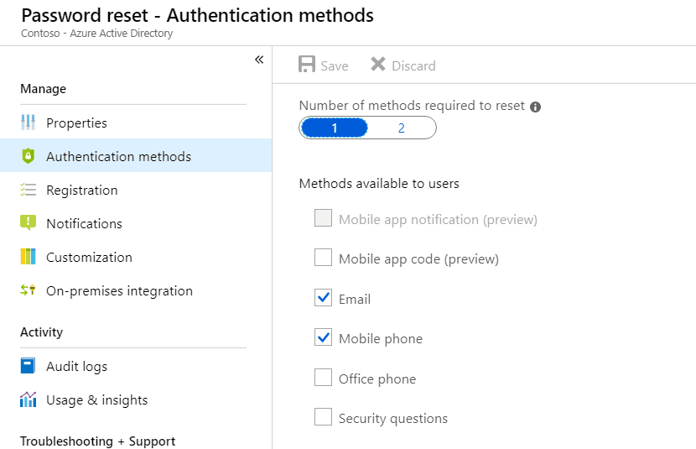Click the Usage & insights chart icon

pos(28,399)
